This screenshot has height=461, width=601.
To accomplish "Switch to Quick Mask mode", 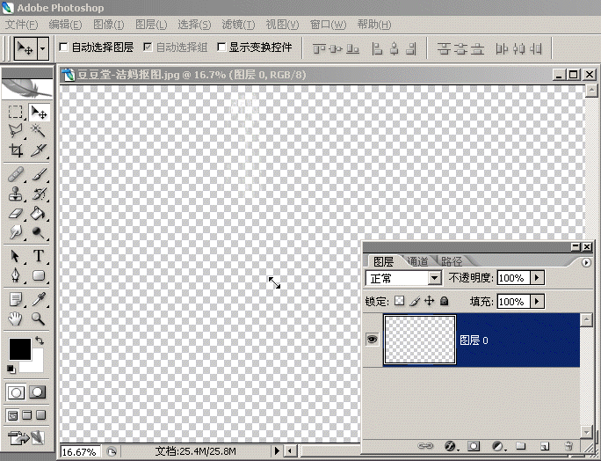I will tap(37, 392).
